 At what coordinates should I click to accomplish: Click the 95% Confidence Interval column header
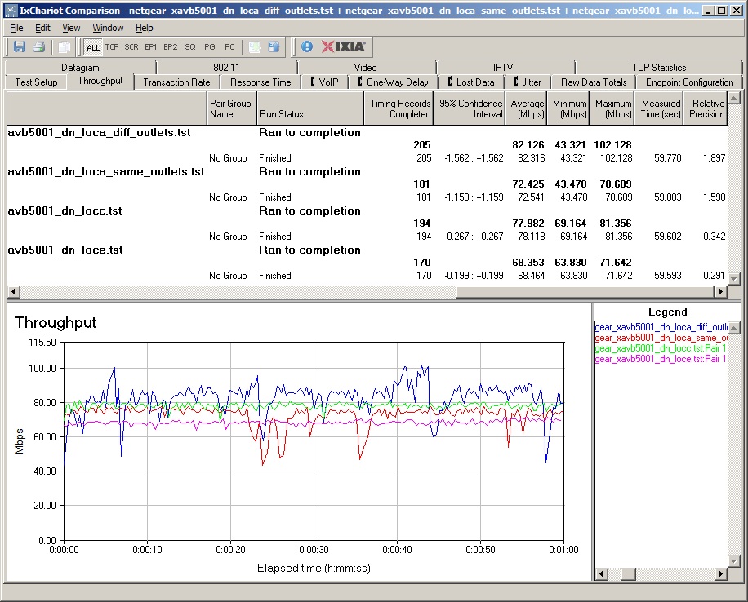tap(470, 108)
